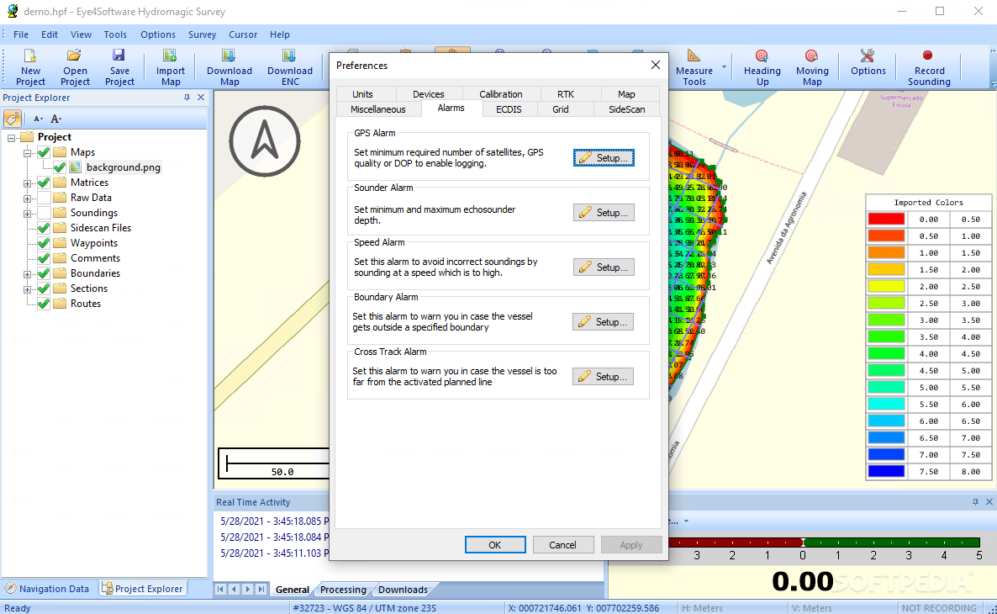Toggle the Routes checkbox
This screenshot has height=614, width=997.
[x=44, y=304]
